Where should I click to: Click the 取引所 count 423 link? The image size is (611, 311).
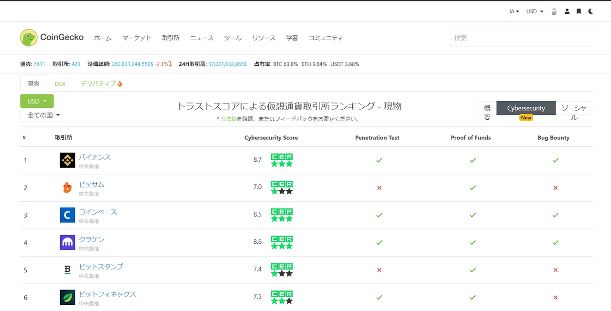[76, 64]
